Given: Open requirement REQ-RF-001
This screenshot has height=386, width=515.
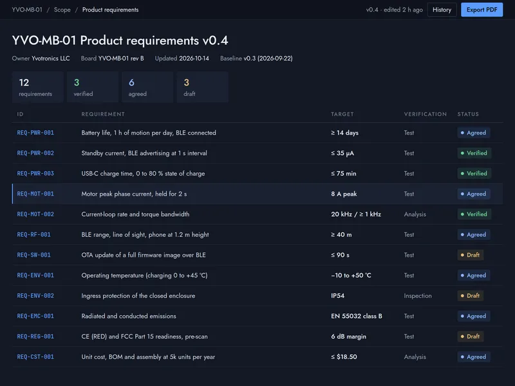Looking at the screenshot, I should (x=34, y=235).
